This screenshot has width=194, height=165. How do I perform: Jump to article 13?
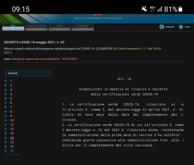click(x=12, y=133)
